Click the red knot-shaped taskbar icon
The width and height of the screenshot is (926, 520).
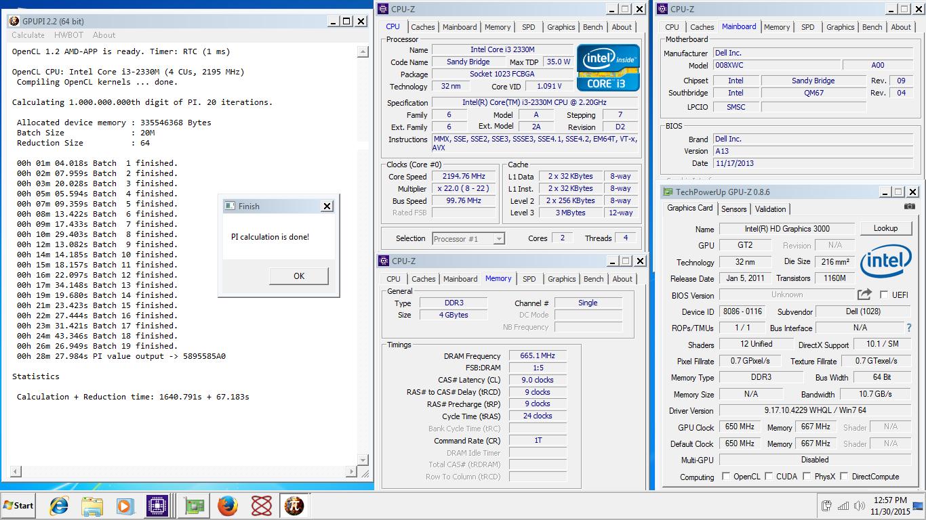262,506
